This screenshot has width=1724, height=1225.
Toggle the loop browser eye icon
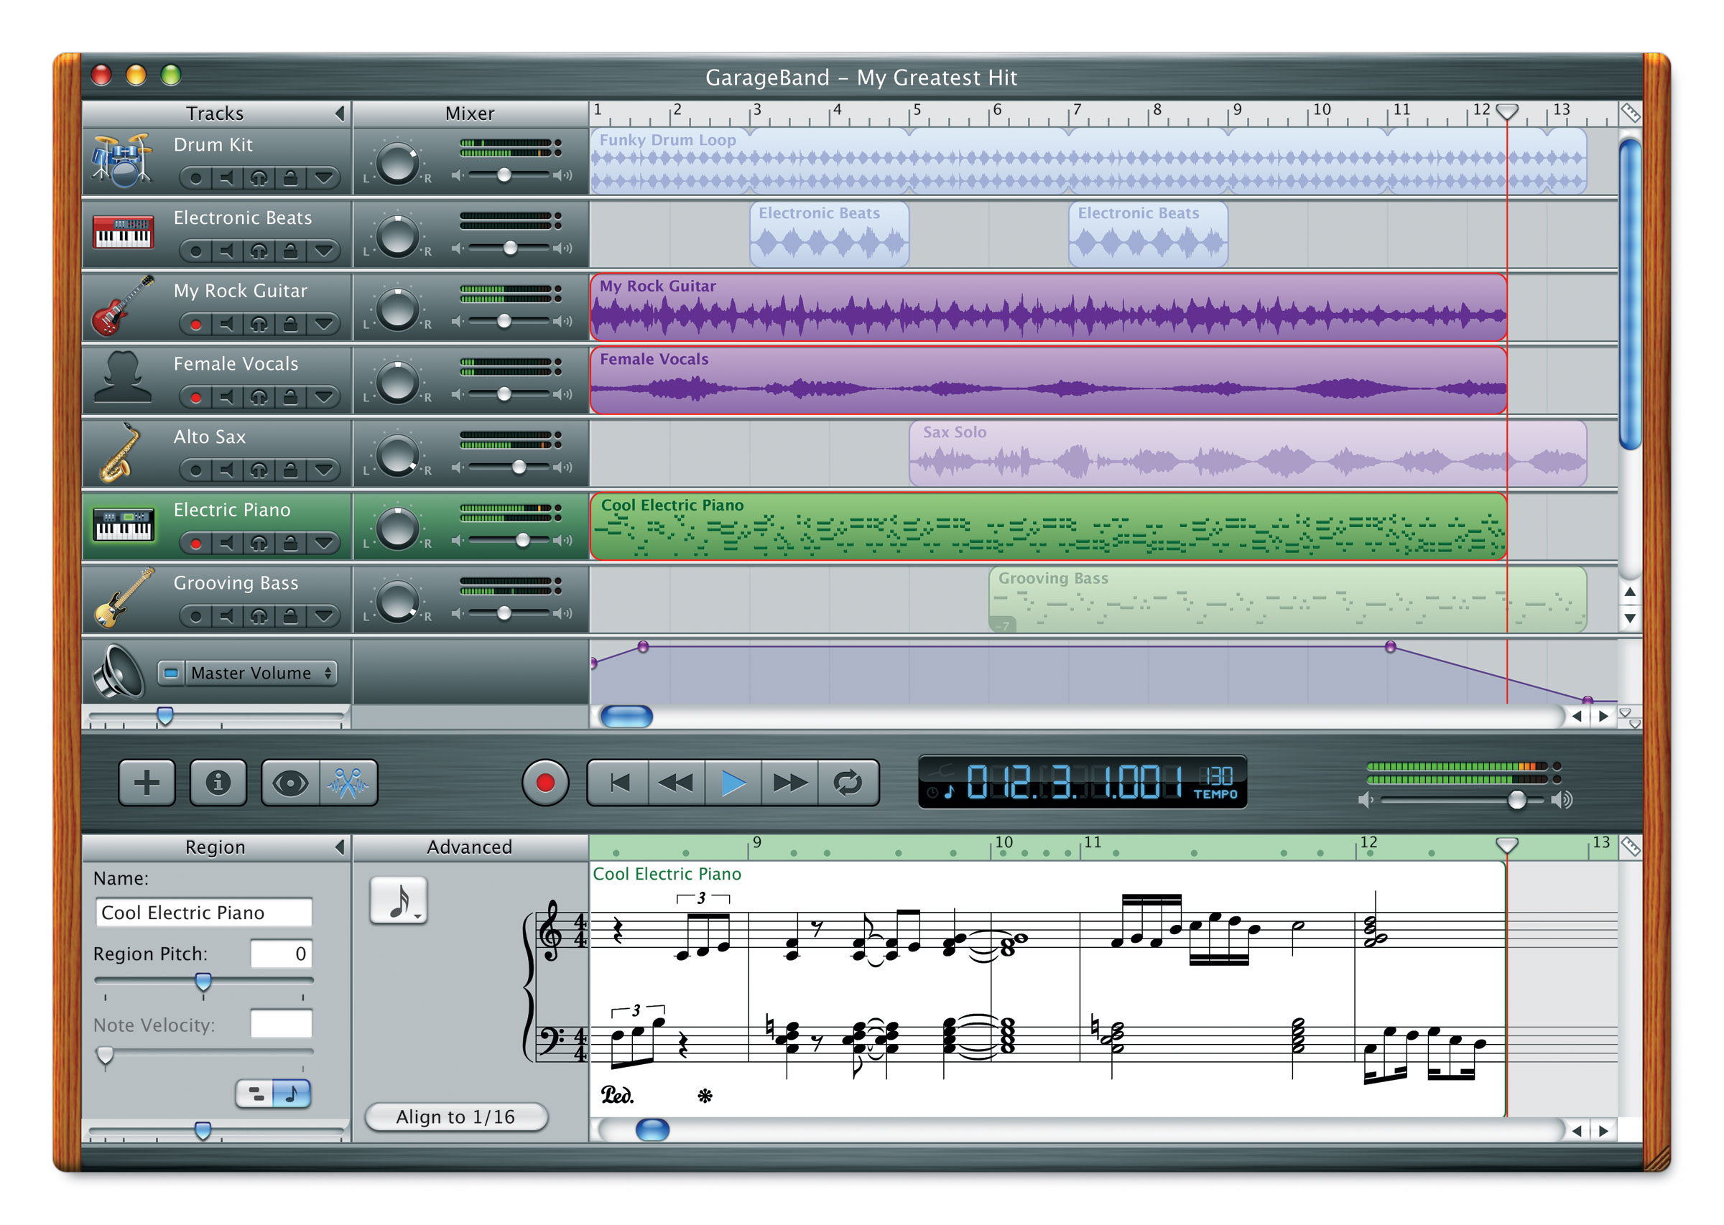289,783
